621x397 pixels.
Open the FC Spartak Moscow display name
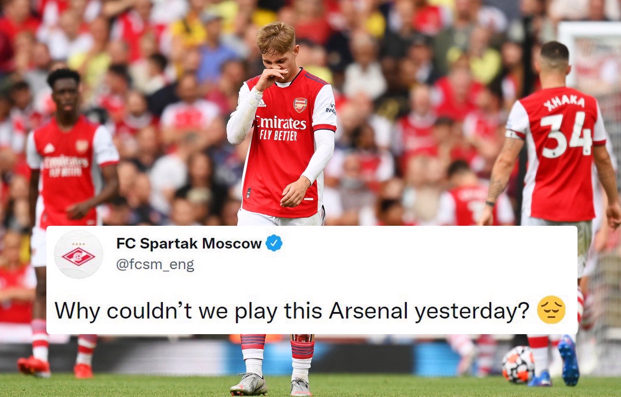189,243
